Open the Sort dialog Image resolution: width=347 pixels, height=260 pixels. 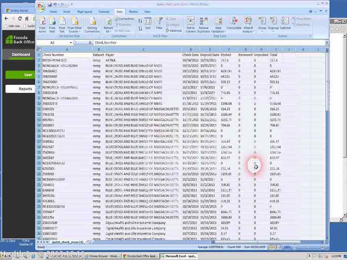click(x=148, y=24)
